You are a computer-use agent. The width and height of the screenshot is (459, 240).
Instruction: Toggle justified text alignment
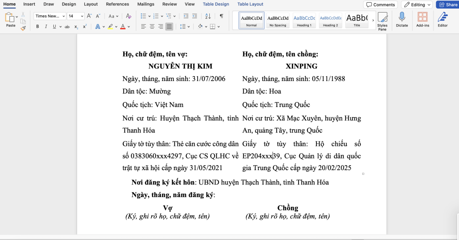click(x=169, y=27)
